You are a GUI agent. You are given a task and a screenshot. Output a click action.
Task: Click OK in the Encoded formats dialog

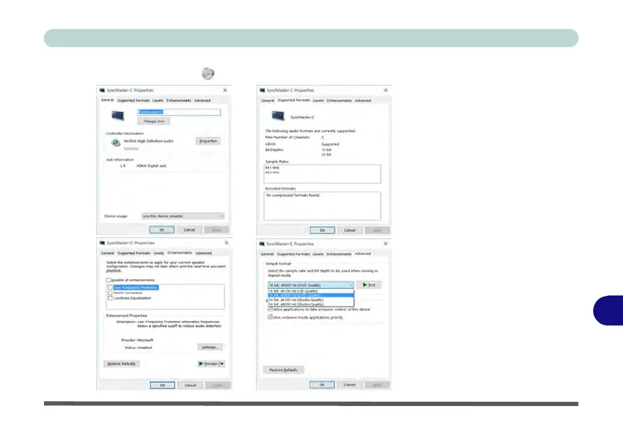point(322,230)
